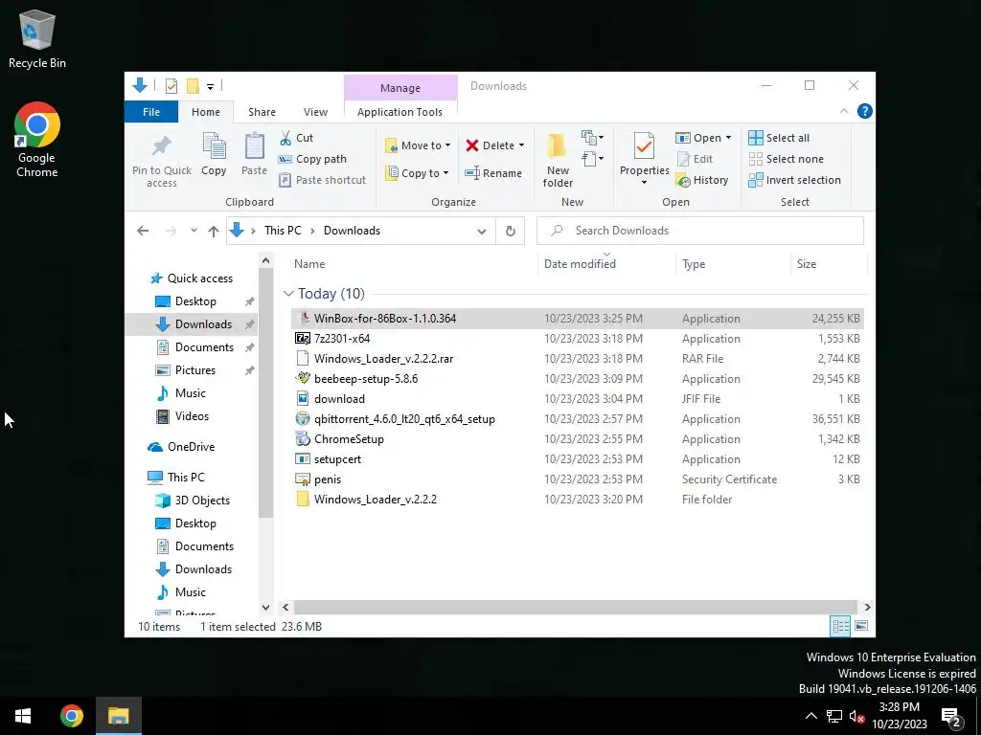Open the Delete options dropdown arrow
This screenshot has height=735, width=981.
521,145
